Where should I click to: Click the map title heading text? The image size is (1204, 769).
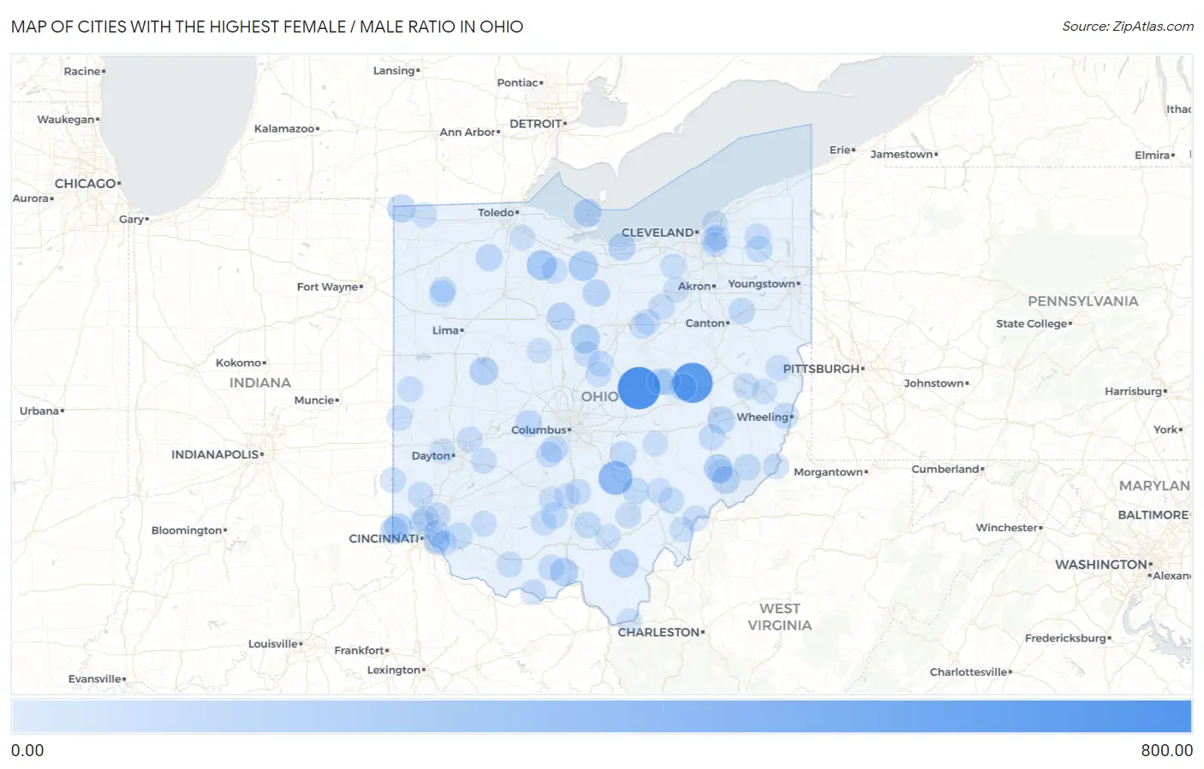click(x=267, y=27)
